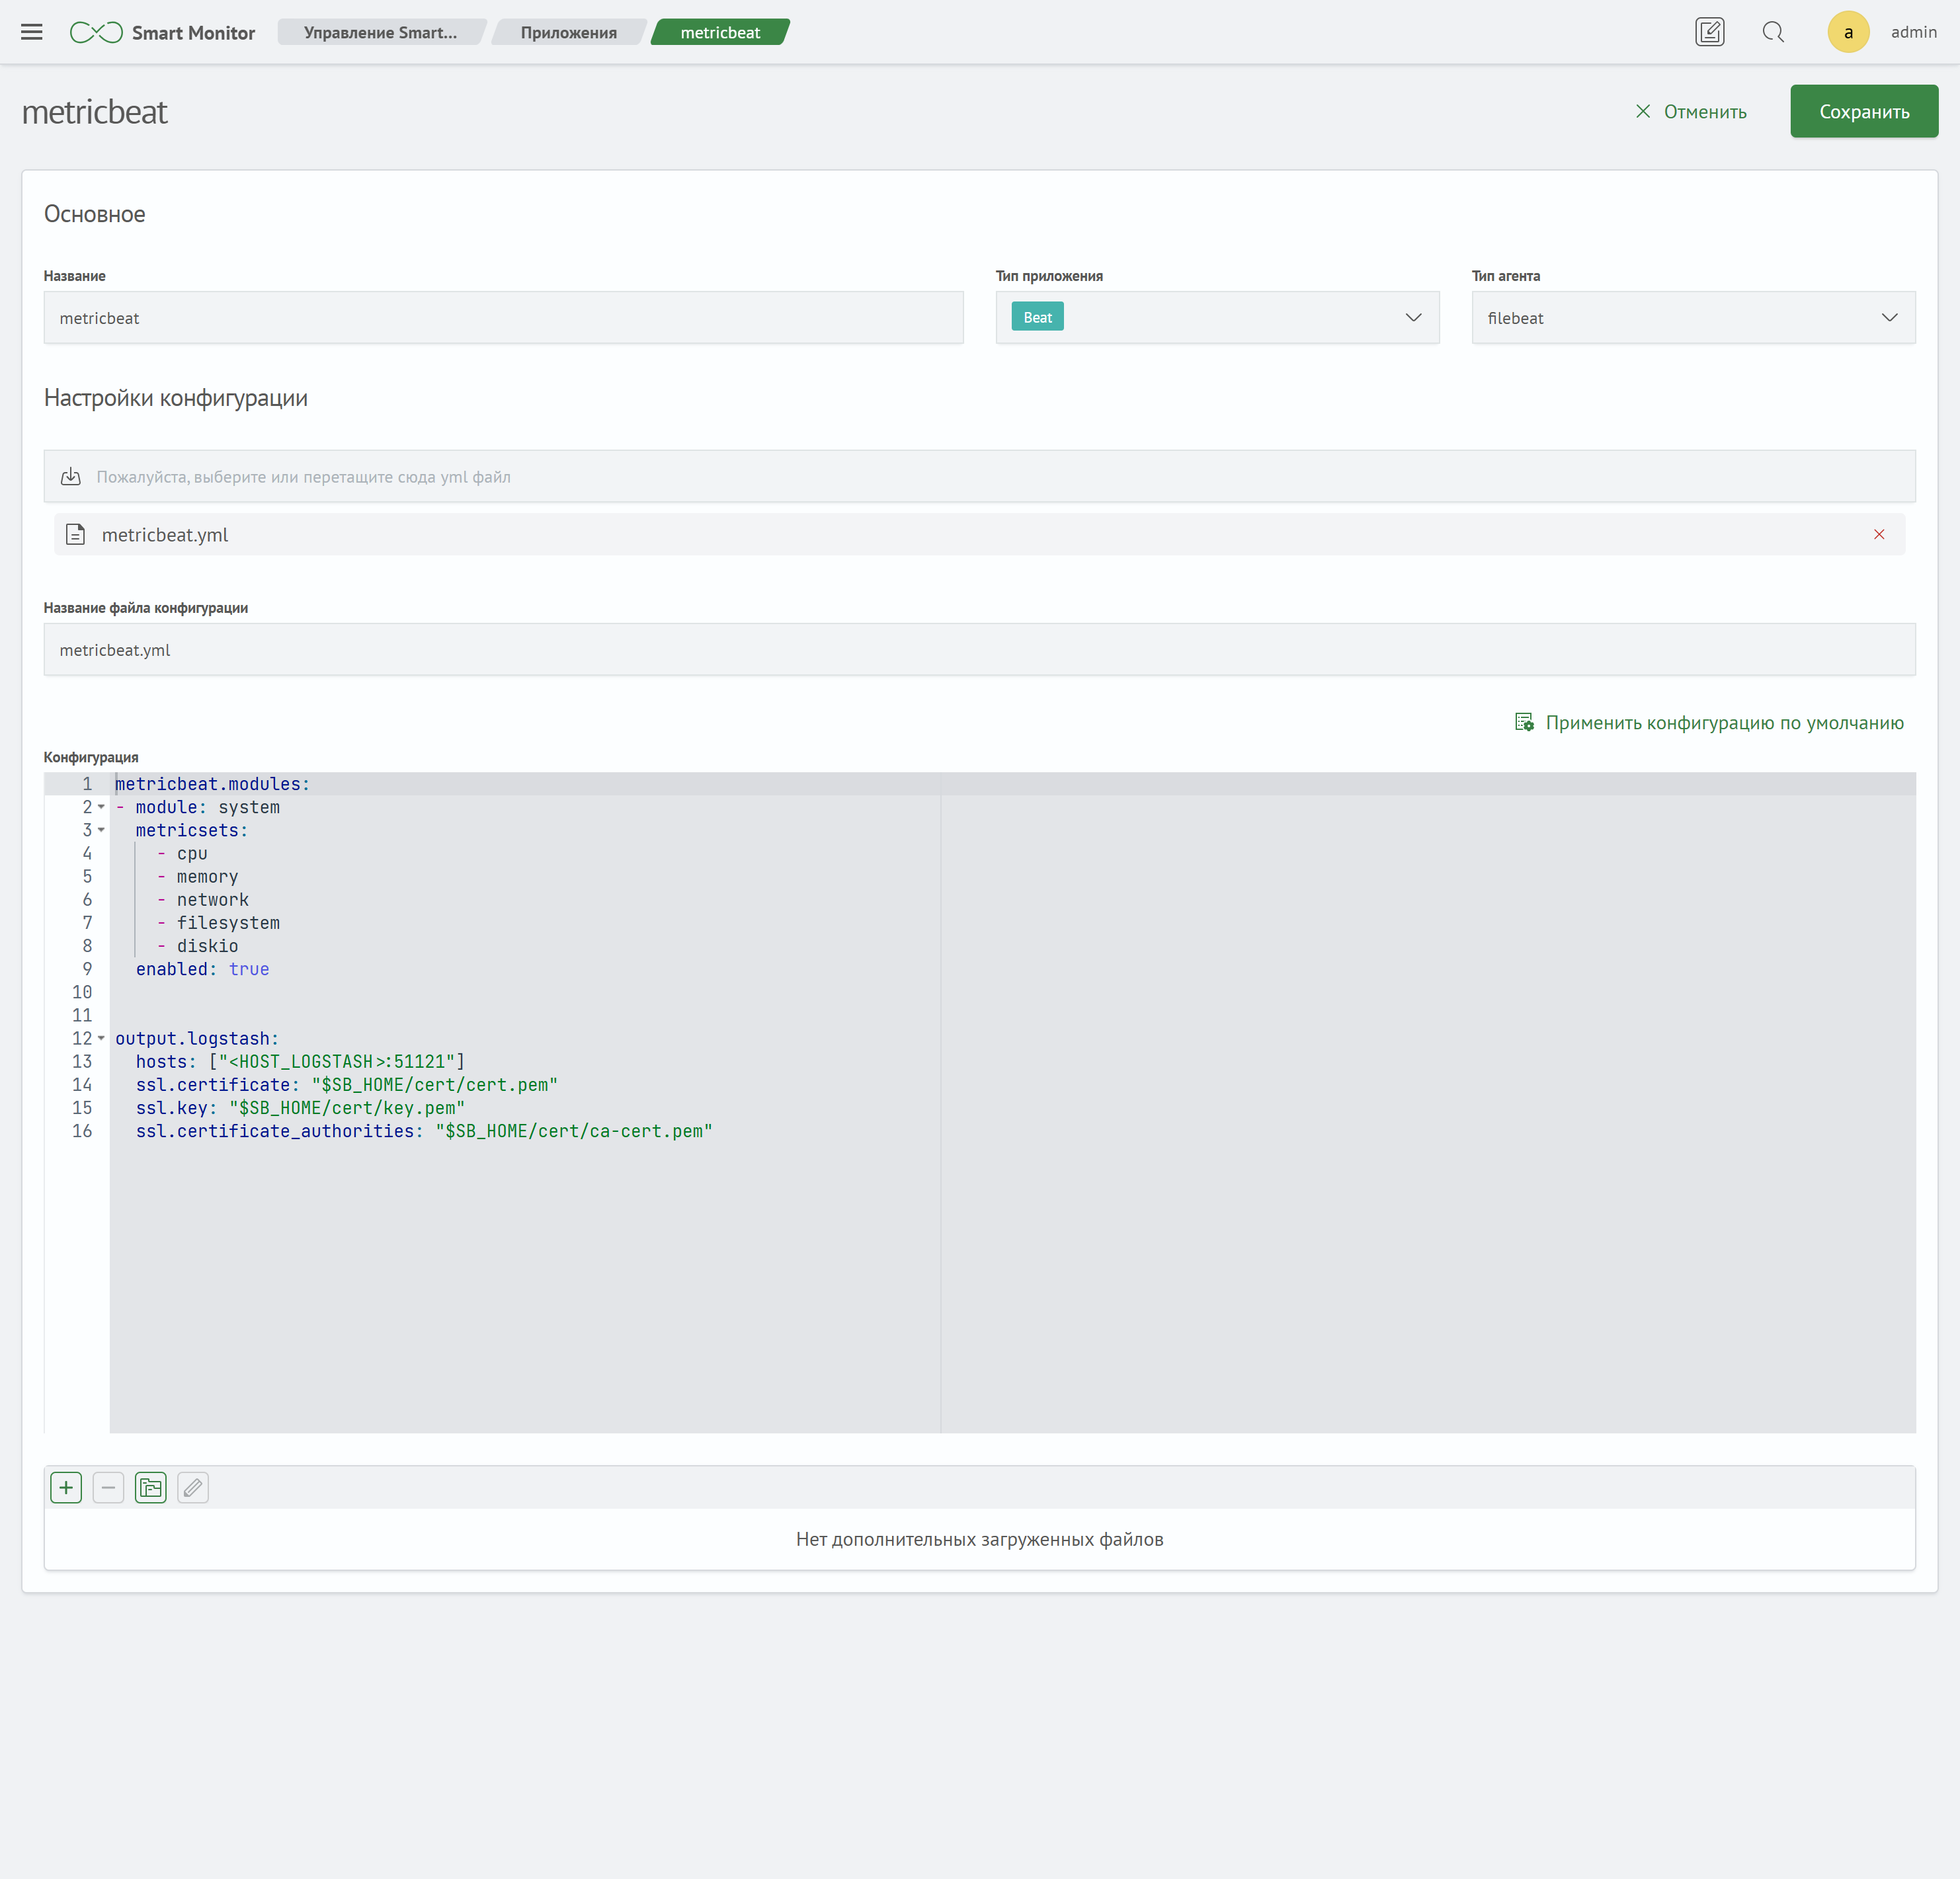1960x1879 pixels.
Task: Collapse the fold arrow on line 2
Action: click(x=101, y=807)
